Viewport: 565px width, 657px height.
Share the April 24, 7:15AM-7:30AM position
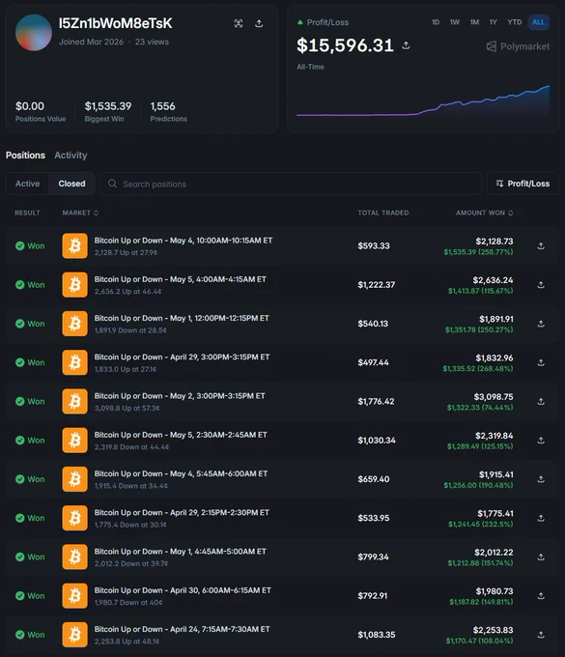tap(541, 635)
